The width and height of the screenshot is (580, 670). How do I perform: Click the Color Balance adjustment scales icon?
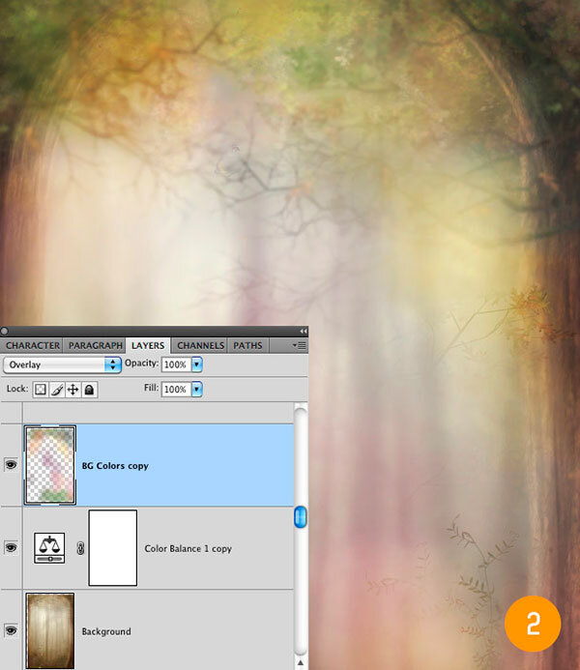(49, 548)
